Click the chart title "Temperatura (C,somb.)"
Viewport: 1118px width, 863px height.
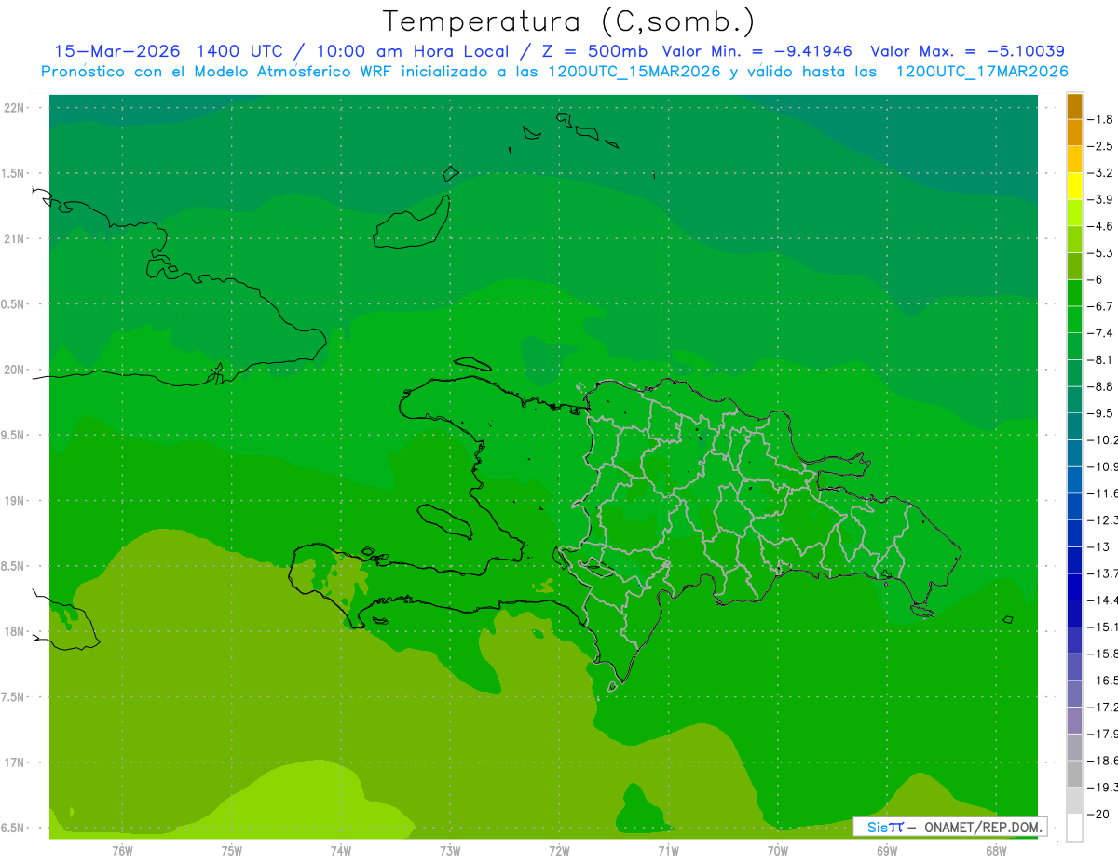[568, 20]
